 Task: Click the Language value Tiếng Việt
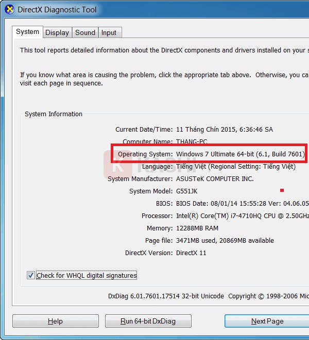click(236, 167)
